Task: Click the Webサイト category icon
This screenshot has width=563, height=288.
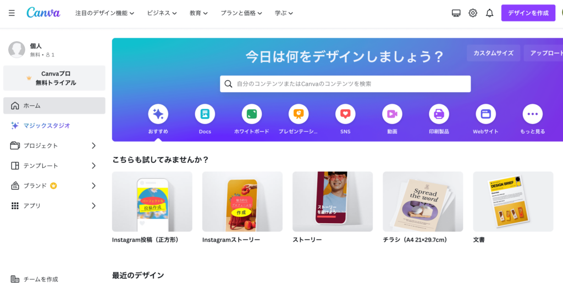Action: 486,114
